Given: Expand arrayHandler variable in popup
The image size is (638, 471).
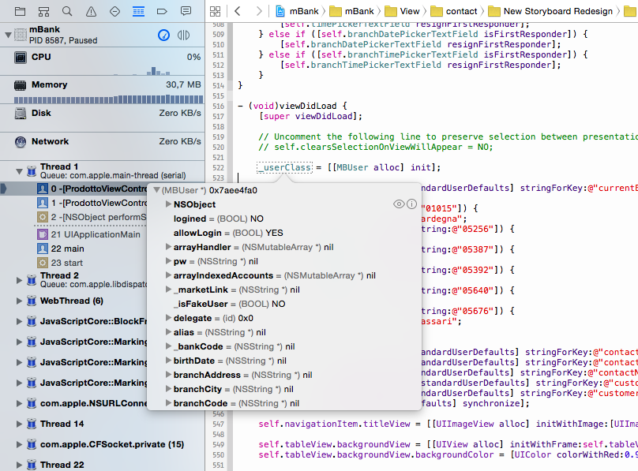Looking at the screenshot, I should click(x=168, y=247).
